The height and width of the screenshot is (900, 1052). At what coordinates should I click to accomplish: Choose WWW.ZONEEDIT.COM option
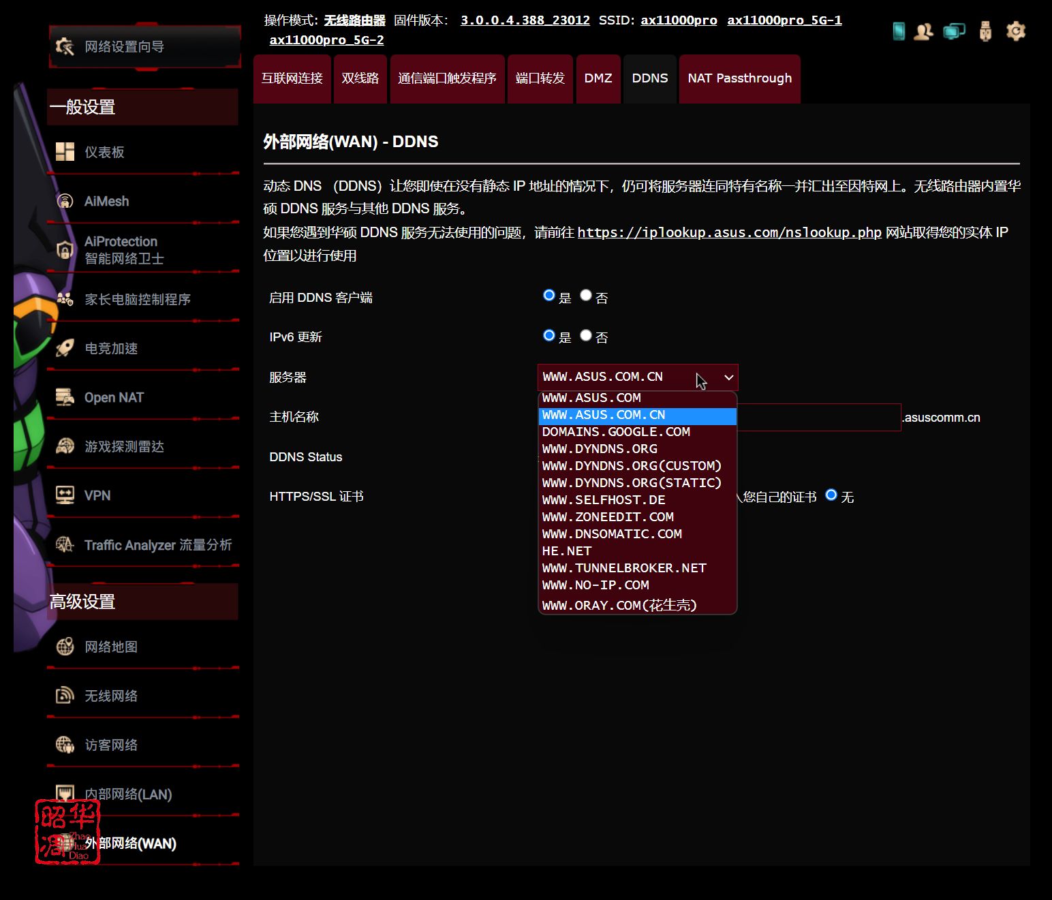[x=638, y=517]
